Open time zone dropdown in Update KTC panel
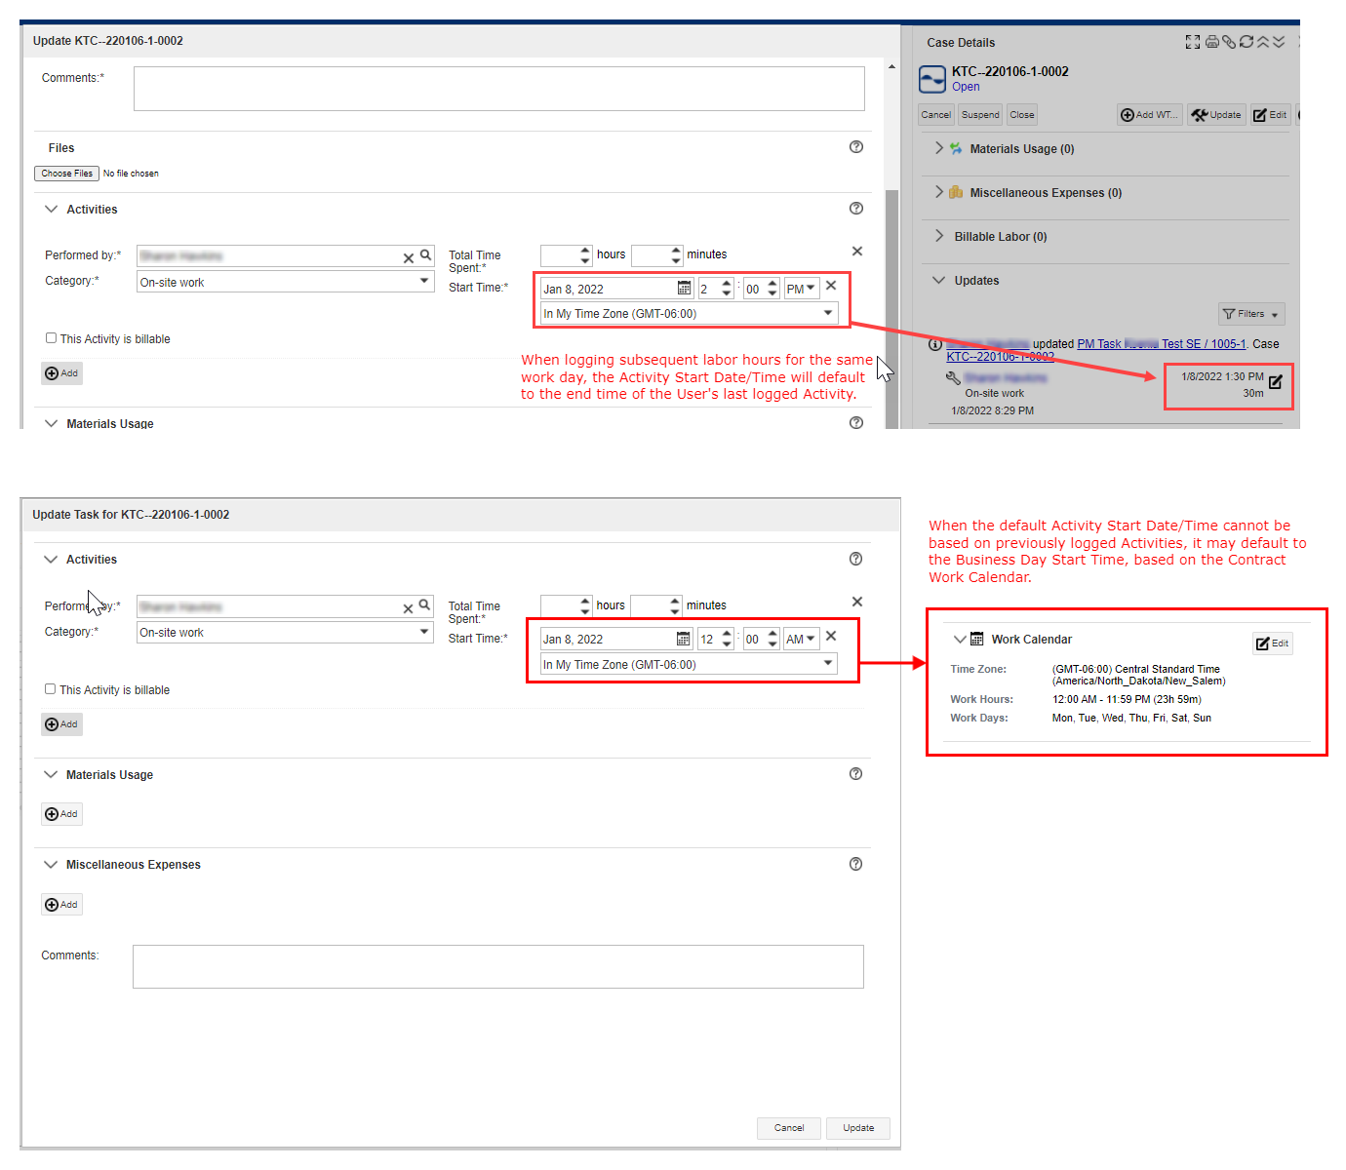The height and width of the screenshot is (1170, 1346). point(828,313)
